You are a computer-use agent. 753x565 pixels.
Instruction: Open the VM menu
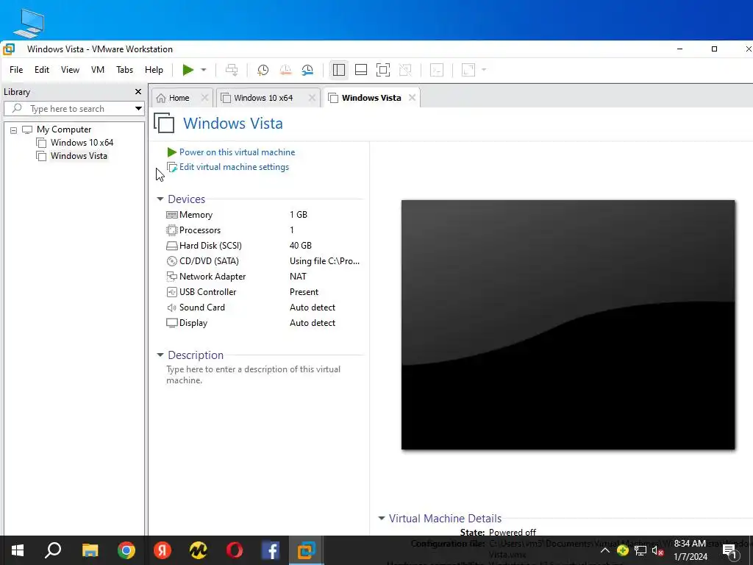click(98, 70)
